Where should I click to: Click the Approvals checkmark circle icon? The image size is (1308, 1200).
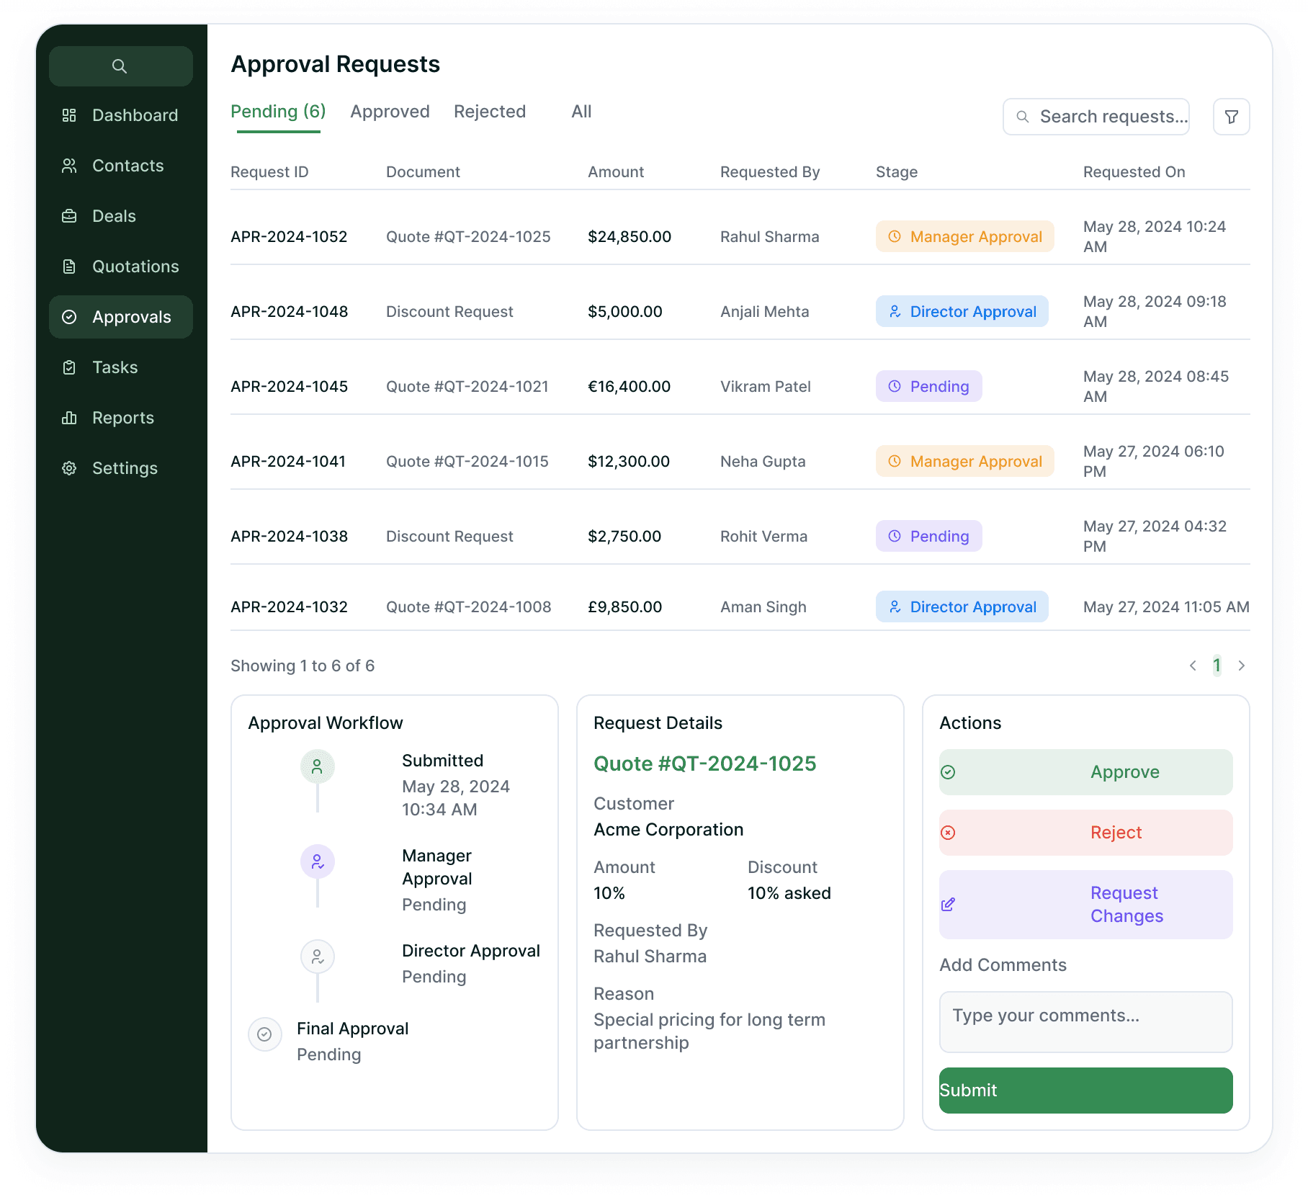click(x=69, y=317)
